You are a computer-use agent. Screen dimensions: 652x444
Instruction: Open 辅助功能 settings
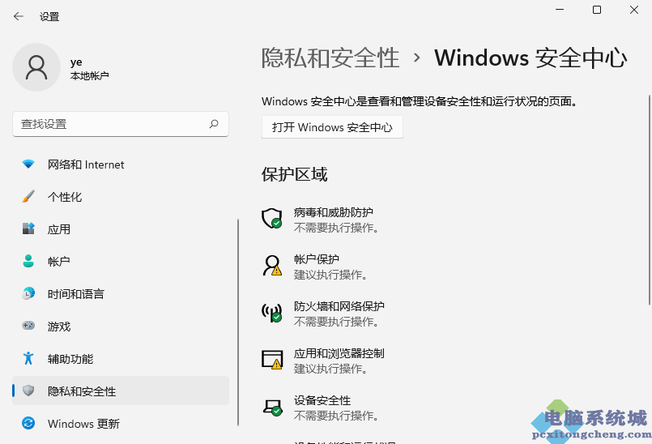[121, 358]
